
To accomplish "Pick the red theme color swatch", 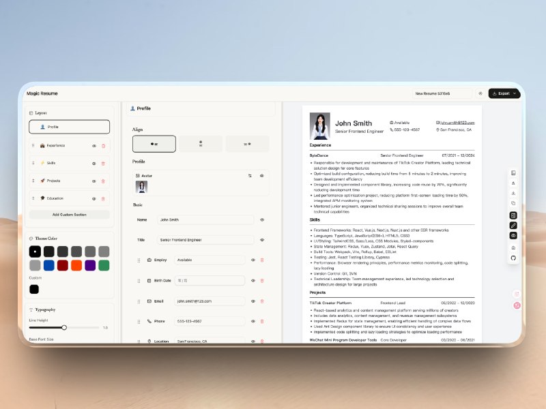I will (x=63, y=265).
